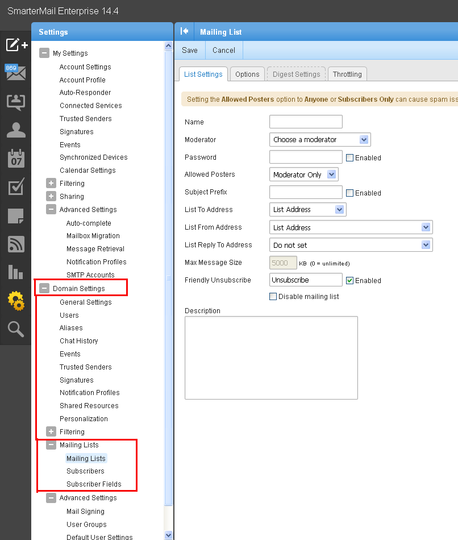Open Calendar Settings
The width and height of the screenshot is (458, 540).
88,170
